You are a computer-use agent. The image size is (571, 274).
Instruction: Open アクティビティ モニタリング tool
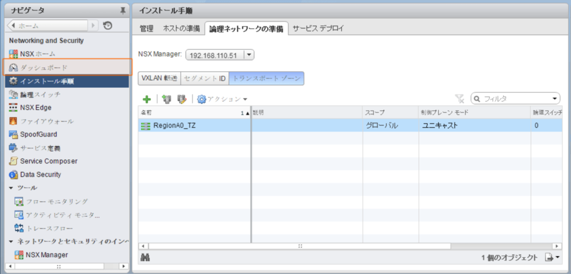(x=57, y=215)
